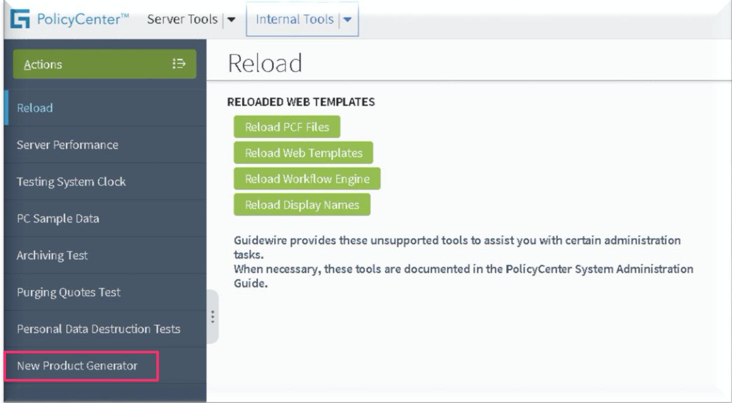The width and height of the screenshot is (732, 403).
Task: Open Purging Quotes Test in sidebar
Action: click(69, 292)
